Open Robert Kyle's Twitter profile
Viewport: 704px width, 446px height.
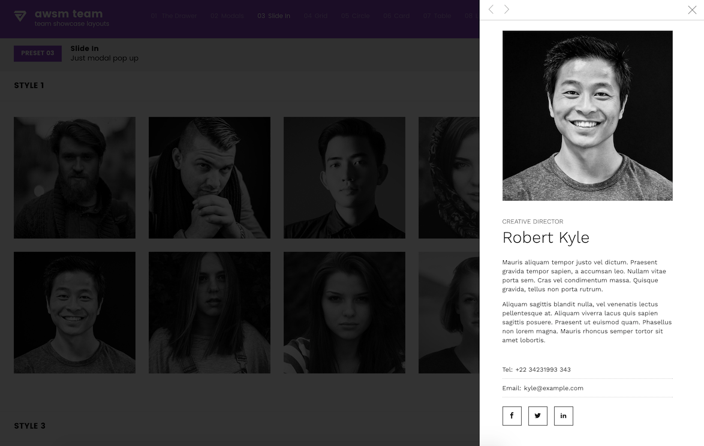coord(537,415)
